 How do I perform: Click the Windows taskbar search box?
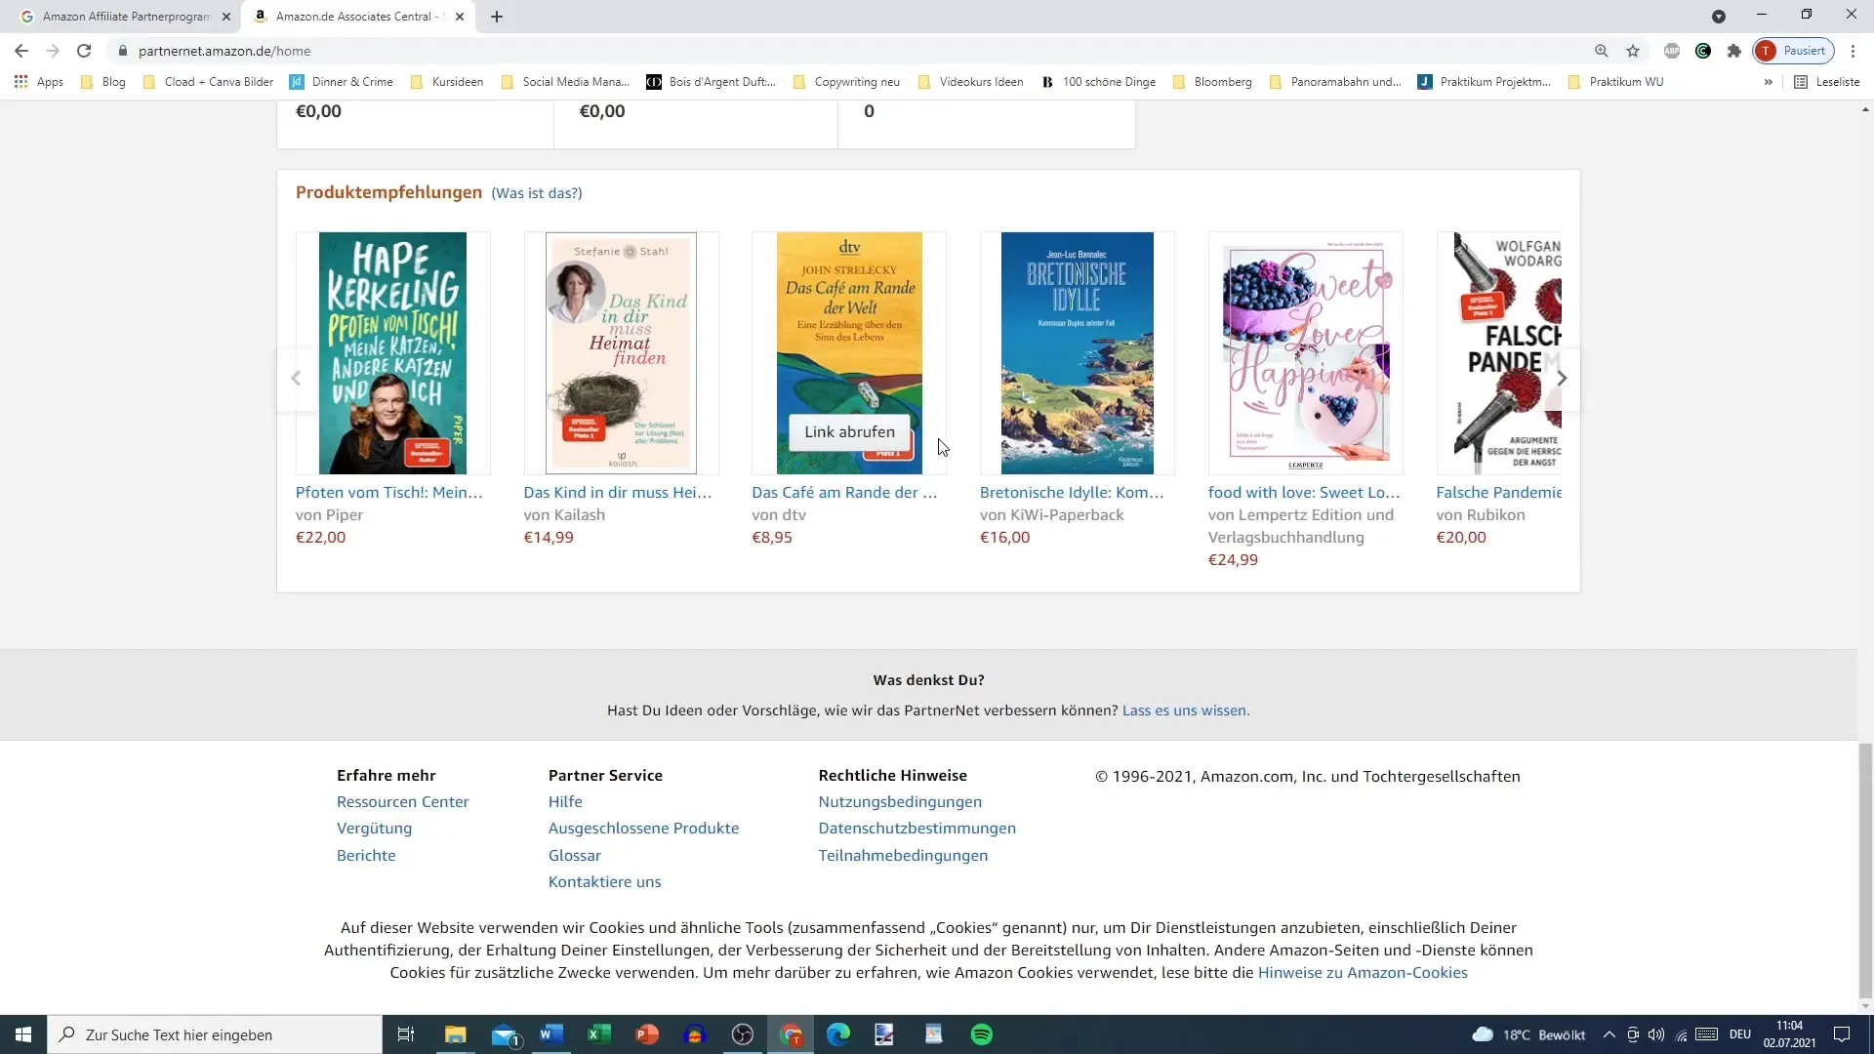click(x=215, y=1034)
